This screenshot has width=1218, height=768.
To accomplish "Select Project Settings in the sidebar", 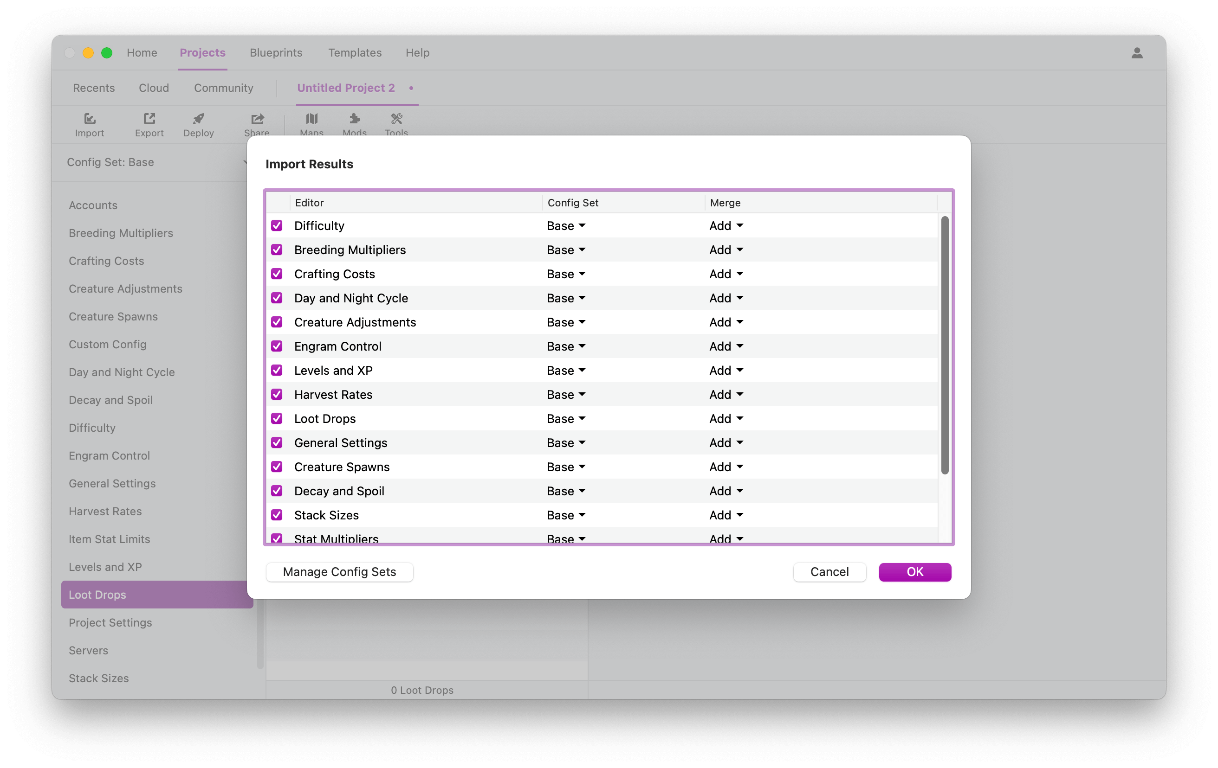I will click(111, 622).
